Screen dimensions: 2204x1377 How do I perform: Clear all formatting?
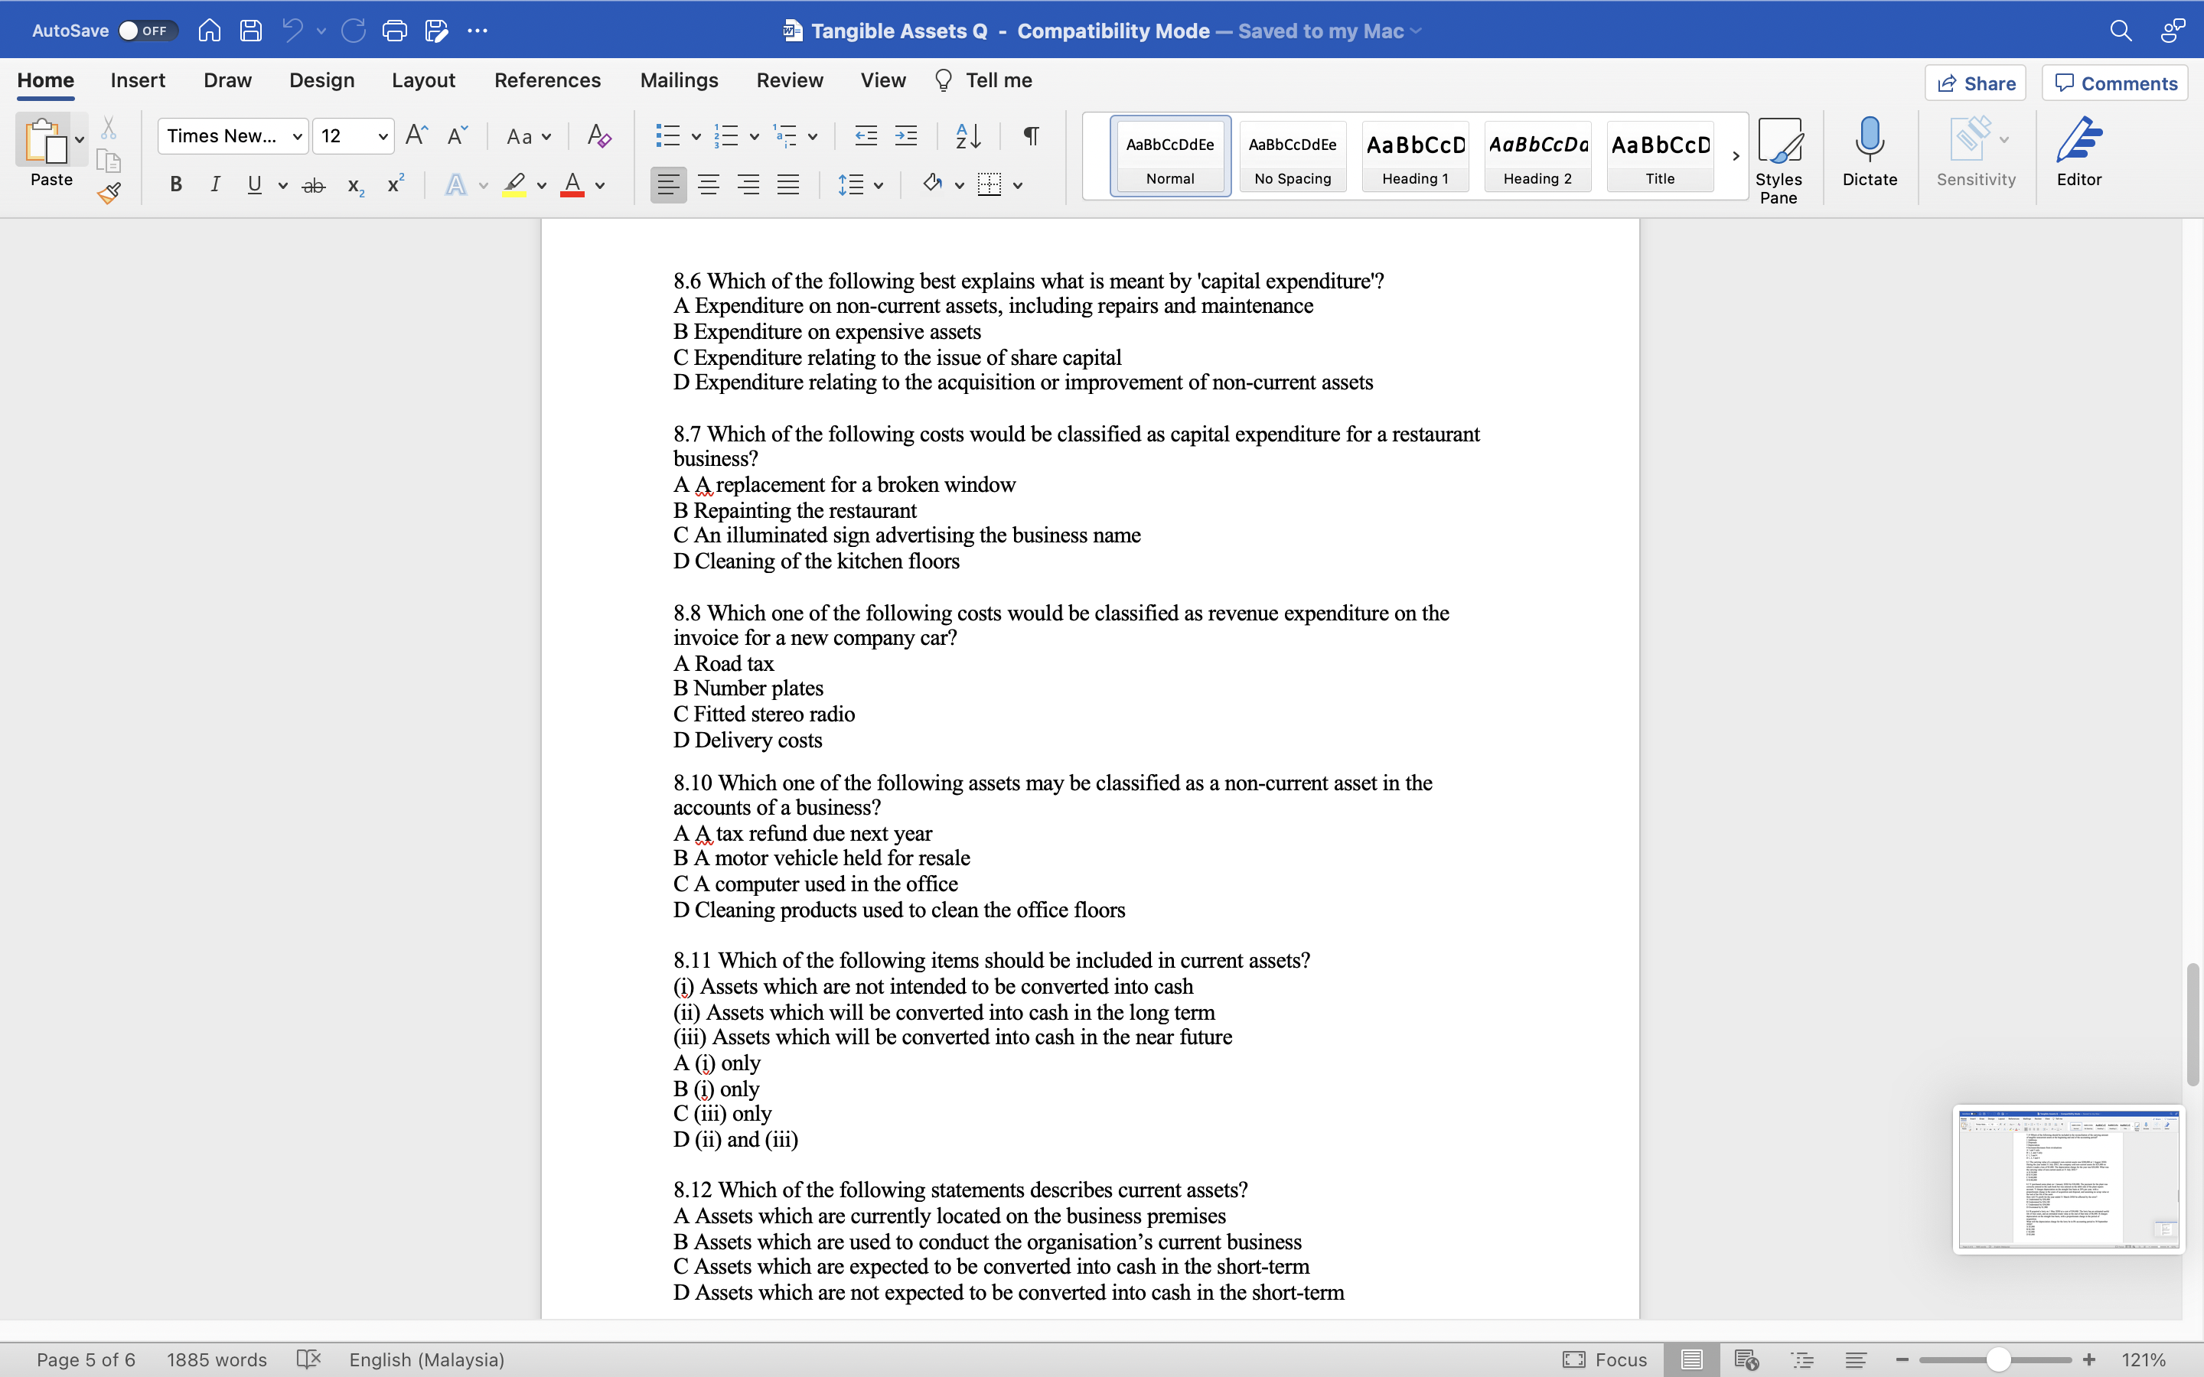[x=598, y=135]
